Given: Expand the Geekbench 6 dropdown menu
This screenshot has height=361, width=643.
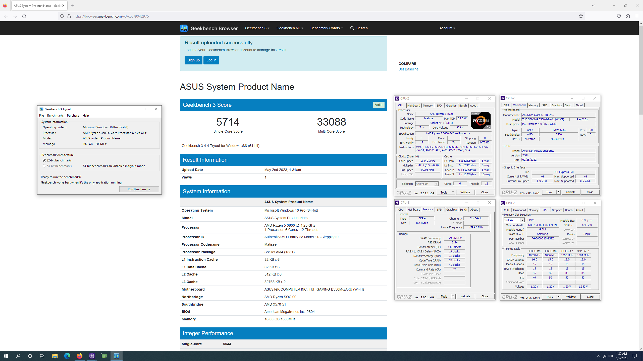Looking at the screenshot, I should click(x=257, y=28).
